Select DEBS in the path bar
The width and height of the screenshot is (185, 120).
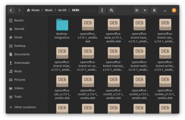pos(76,10)
